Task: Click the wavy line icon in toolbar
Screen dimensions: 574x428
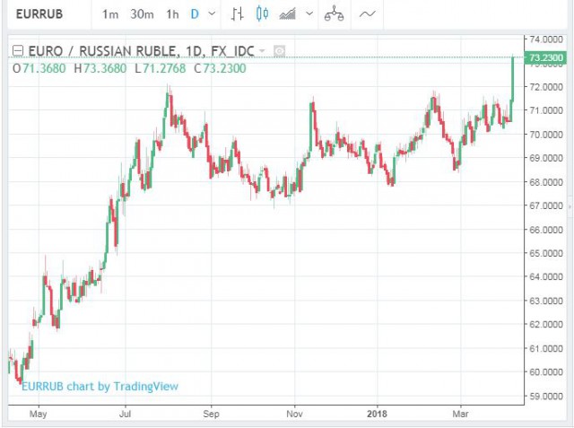Action: coord(367,14)
